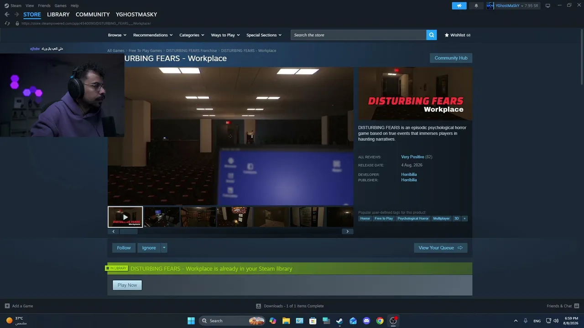Click the Follow button
This screenshot has width=584, height=328.
click(124, 248)
